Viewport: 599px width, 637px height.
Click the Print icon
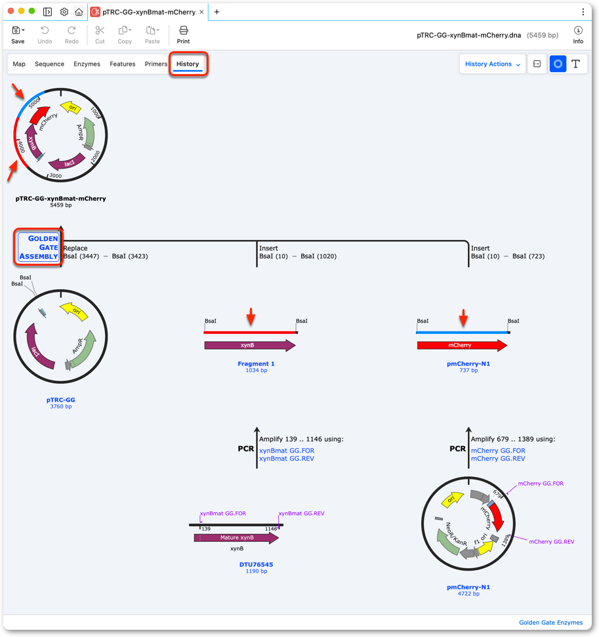(x=183, y=30)
